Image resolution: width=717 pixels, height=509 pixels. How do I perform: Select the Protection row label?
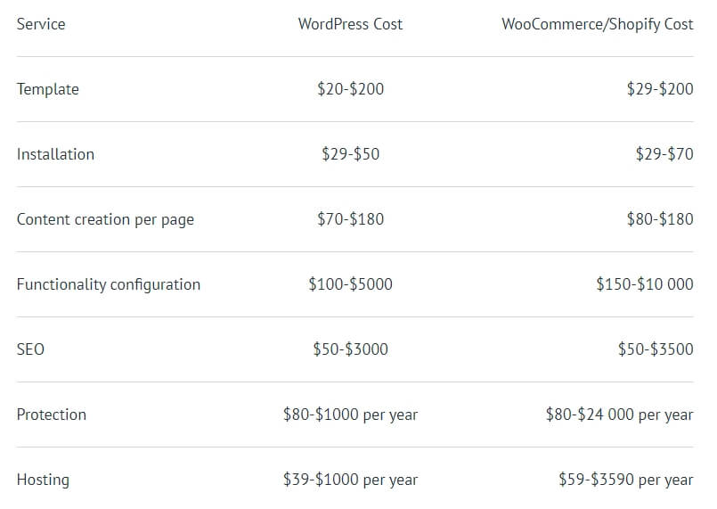[x=52, y=415]
